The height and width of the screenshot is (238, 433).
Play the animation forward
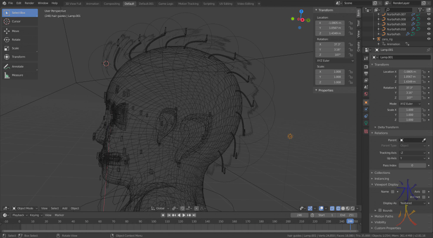click(184, 215)
